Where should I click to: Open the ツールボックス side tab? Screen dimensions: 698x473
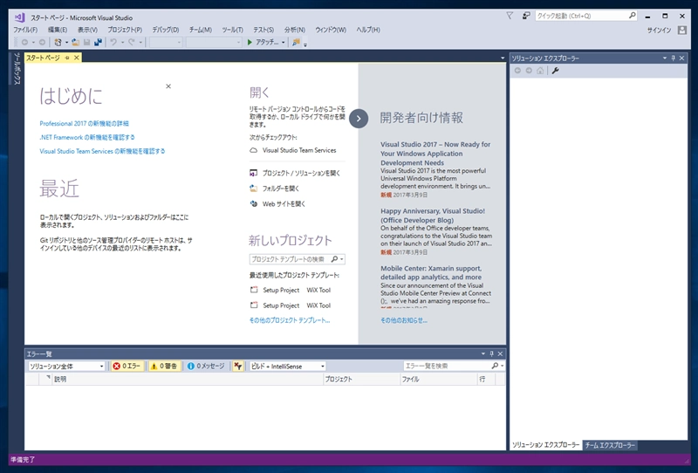tap(17, 69)
